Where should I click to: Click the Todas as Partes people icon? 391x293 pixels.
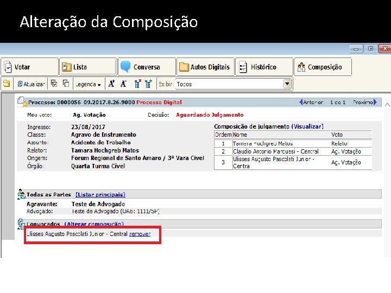pos(21,194)
